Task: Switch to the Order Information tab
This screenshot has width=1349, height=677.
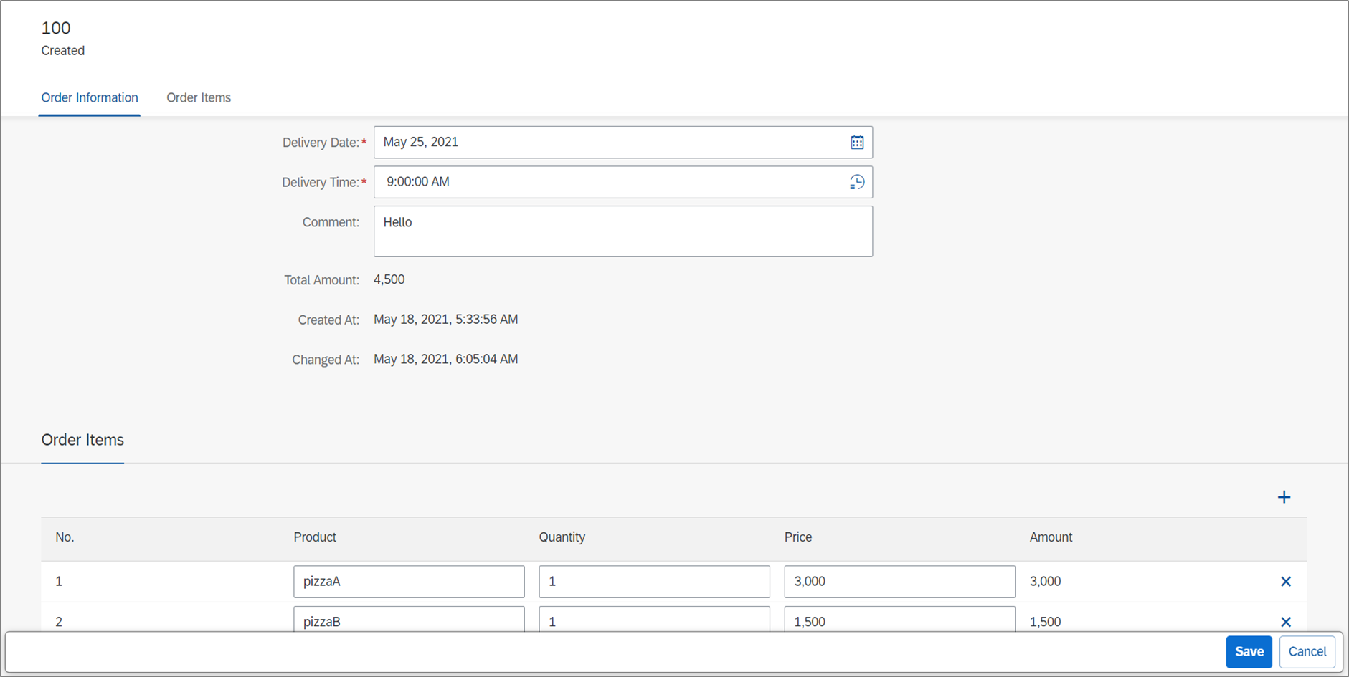Action: coord(90,97)
